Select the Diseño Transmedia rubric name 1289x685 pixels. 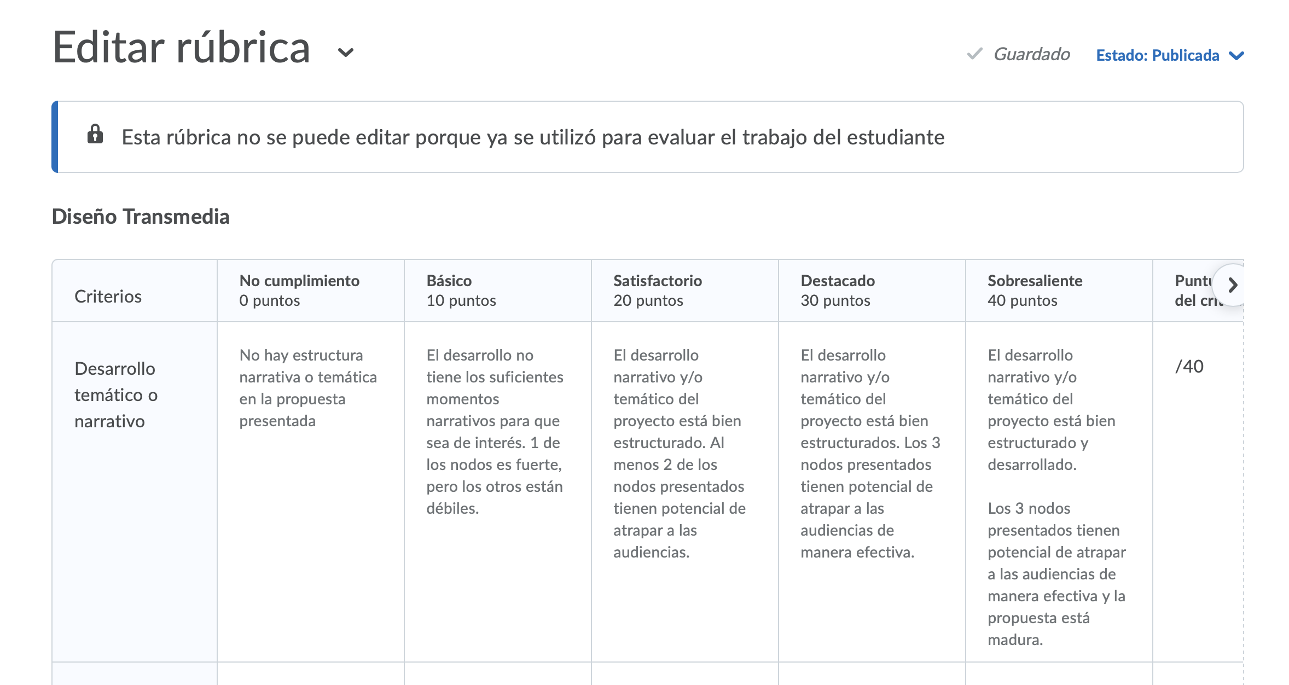(x=141, y=217)
